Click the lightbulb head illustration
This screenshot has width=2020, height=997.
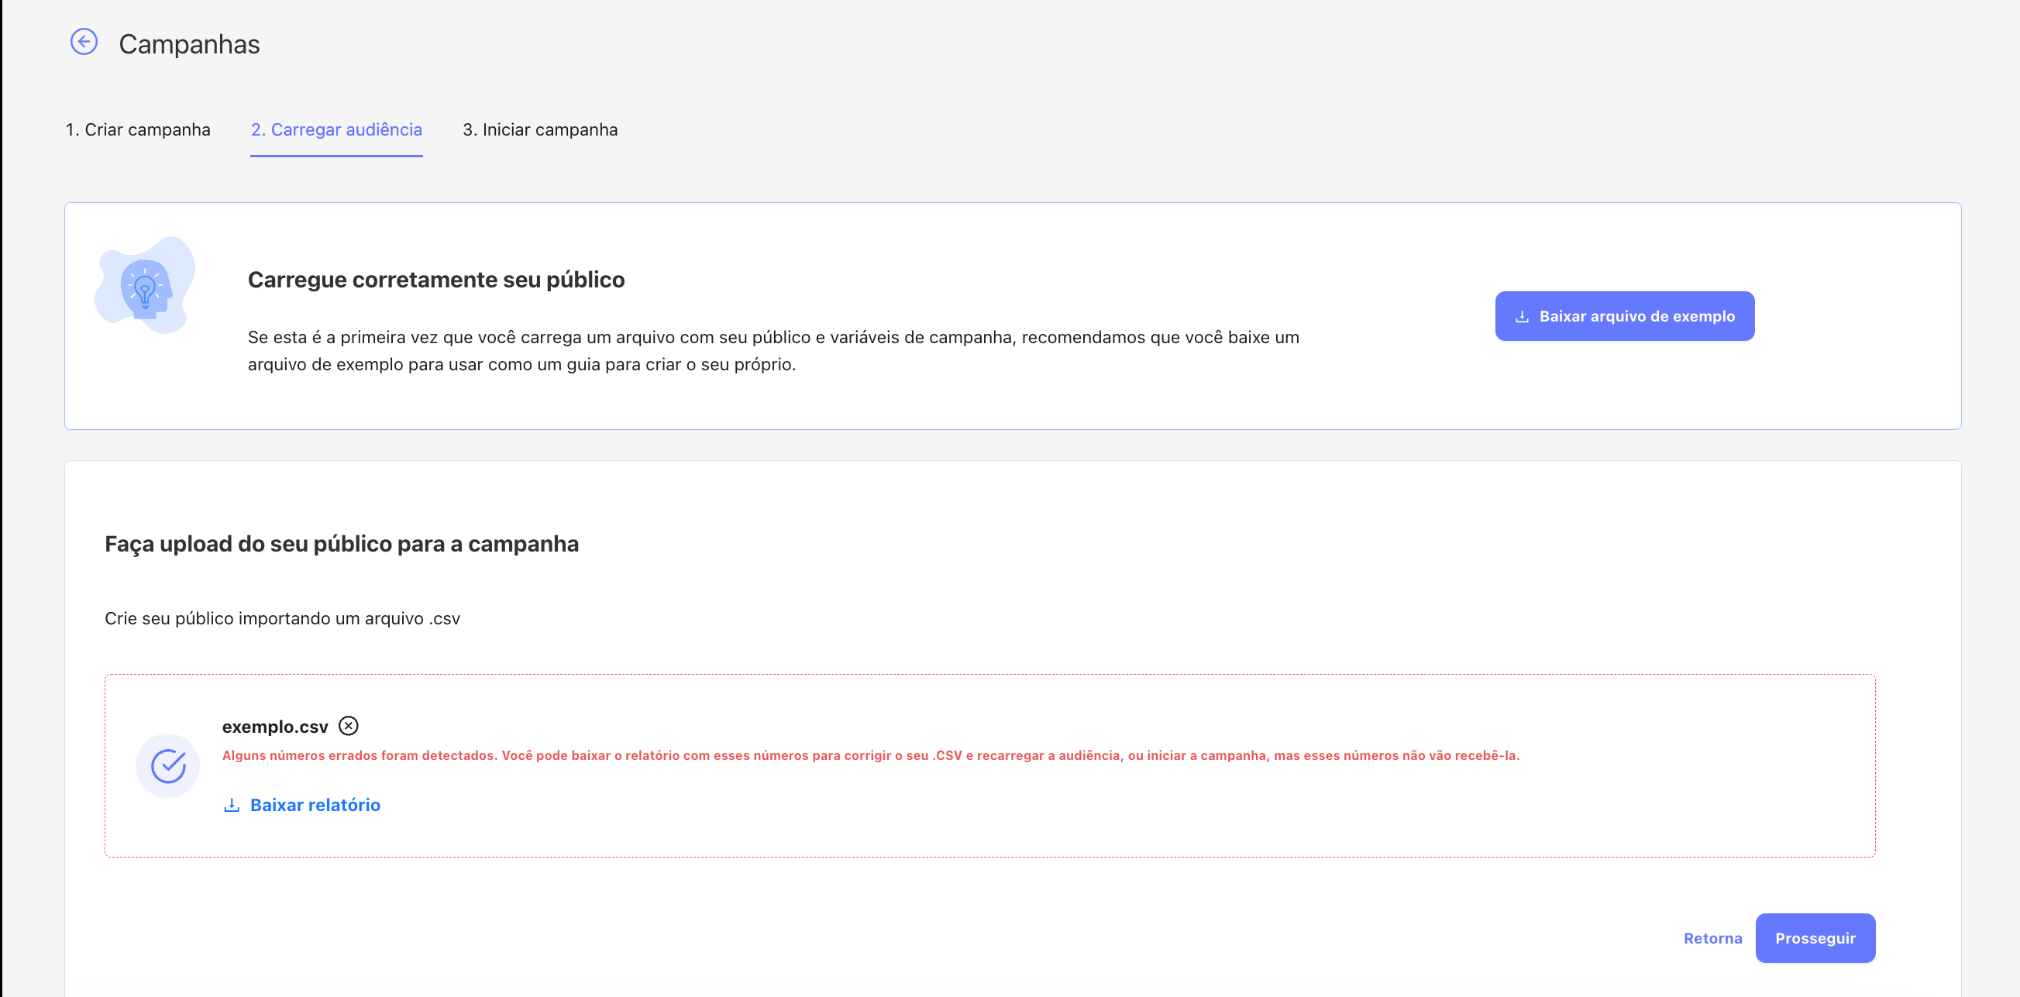coord(145,286)
